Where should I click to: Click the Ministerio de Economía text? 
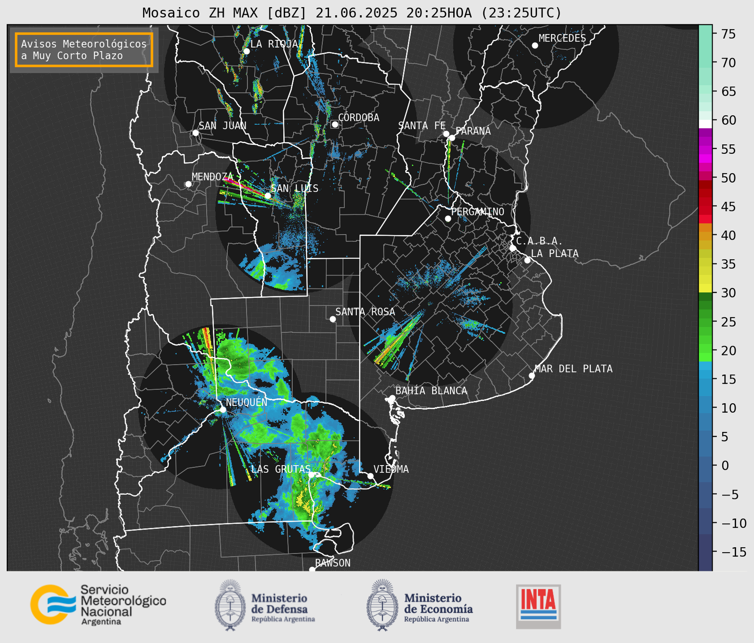438,608
